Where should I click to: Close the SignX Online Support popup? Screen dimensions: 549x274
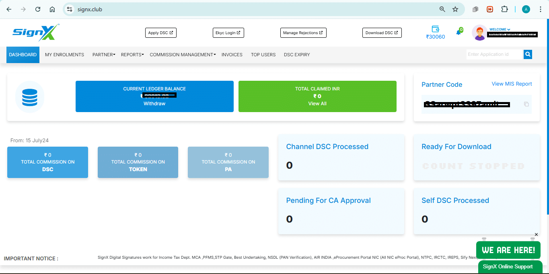coord(536,234)
